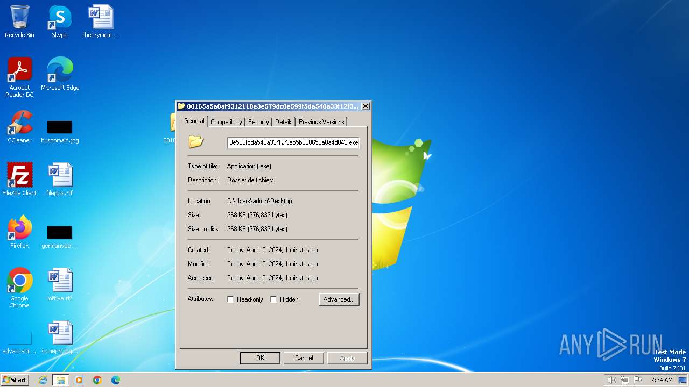Click the Application (.exe) file type text
The width and height of the screenshot is (689, 387).
(249, 166)
